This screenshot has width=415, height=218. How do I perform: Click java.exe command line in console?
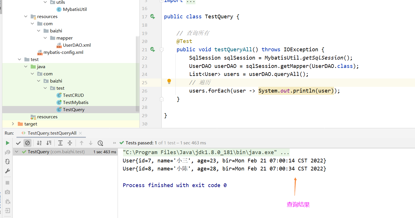pyautogui.click(x=206, y=152)
